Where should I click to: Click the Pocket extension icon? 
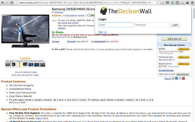click(x=167, y=2)
